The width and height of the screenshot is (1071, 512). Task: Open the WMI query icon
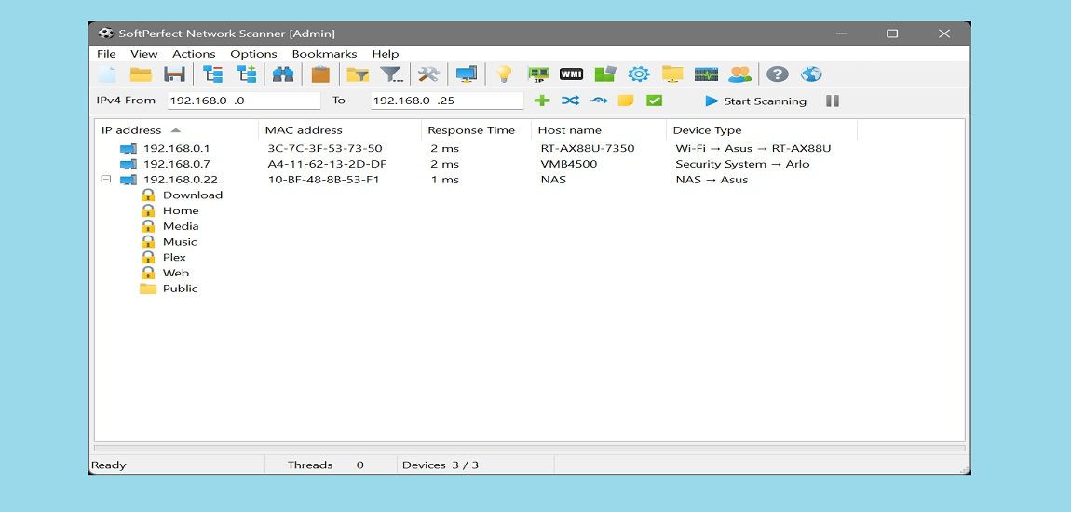571,74
